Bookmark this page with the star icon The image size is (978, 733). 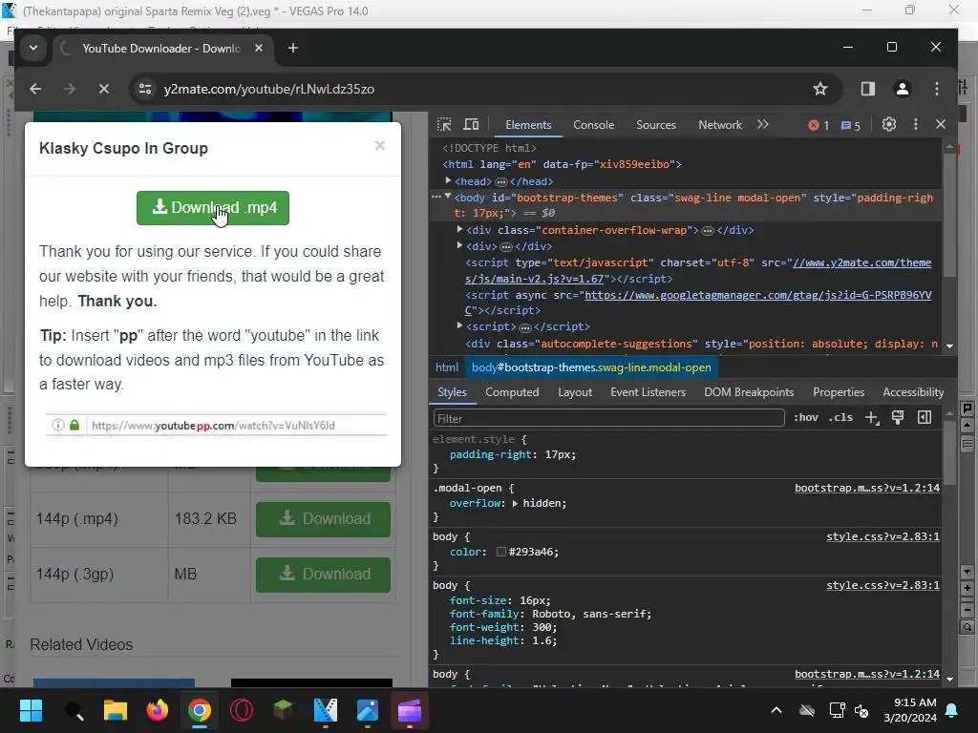[x=820, y=89]
